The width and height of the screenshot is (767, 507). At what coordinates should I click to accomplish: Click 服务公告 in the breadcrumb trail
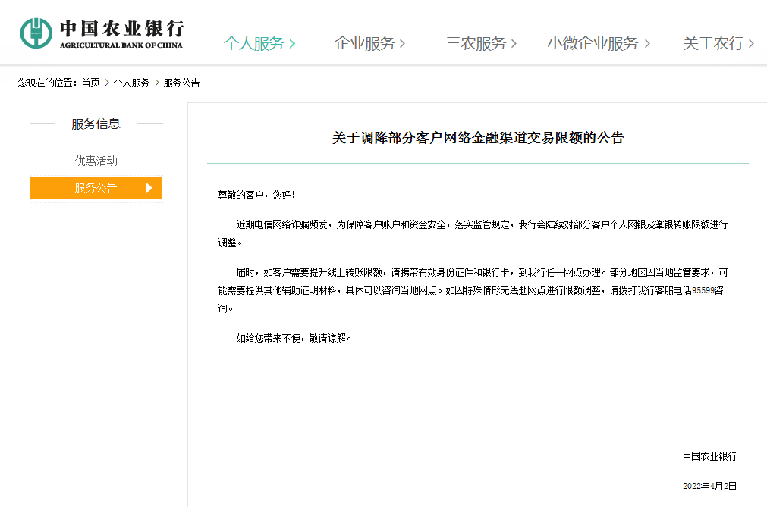click(x=181, y=83)
